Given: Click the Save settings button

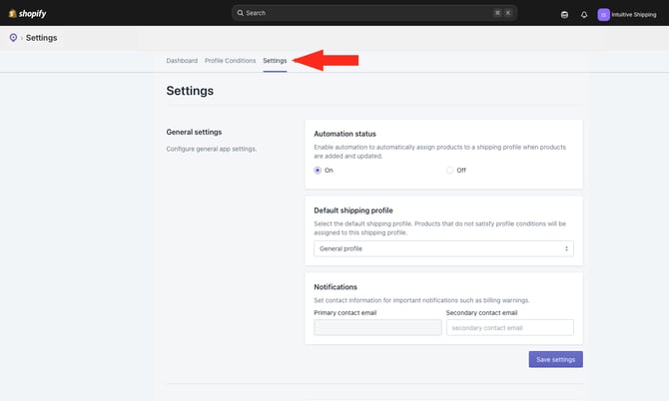Looking at the screenshot, I should [555, 359].
